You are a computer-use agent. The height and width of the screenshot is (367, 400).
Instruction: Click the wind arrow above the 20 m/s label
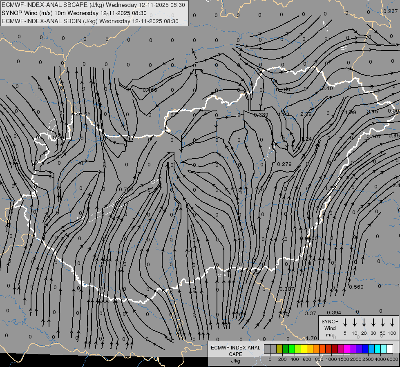pyautogui.click(x=364, y=322)
